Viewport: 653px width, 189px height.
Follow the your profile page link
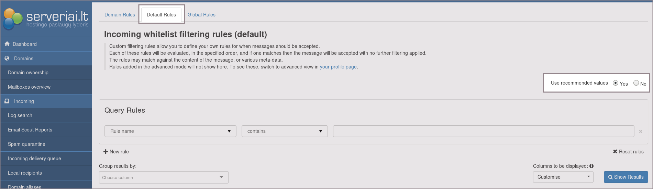click(x=338, y=67)
